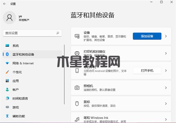Focus the 查找设置 search field
The height and width of the screenshot is (123, 176).
tap(32, 33)
